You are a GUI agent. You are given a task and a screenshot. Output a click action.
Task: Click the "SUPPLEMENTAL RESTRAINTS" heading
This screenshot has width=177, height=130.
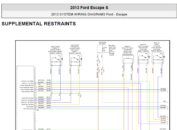coord(38,24)
